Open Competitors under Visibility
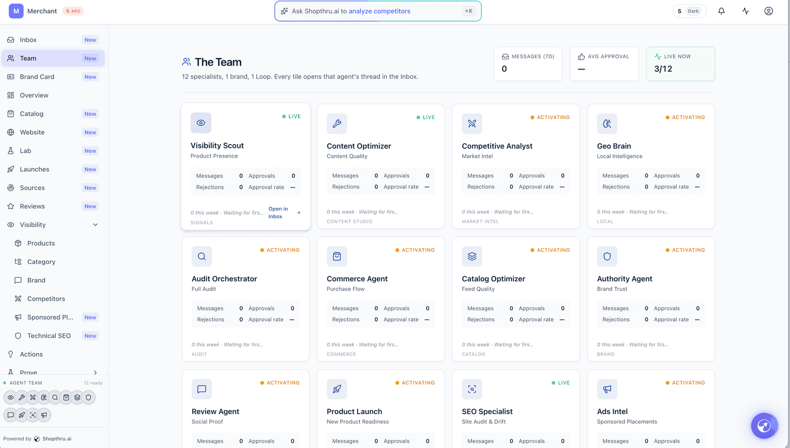Screen dimensions: 790x448 coord(56,299)
